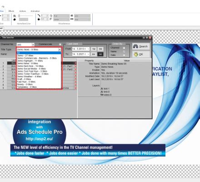Open the Channel No dropdown
200x182 pixels.
pyautogui.click(x=33, y=45)
